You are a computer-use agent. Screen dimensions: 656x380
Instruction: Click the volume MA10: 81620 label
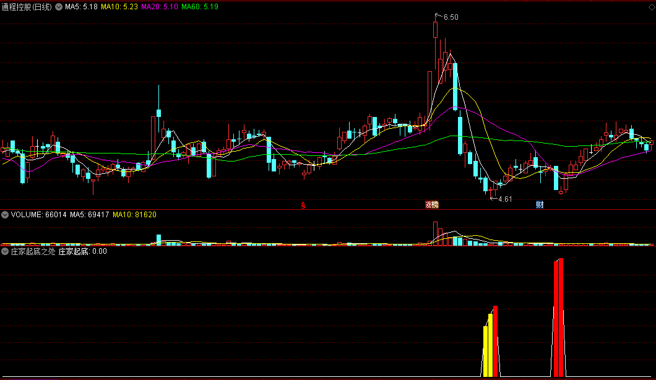(x=135, y=215)
